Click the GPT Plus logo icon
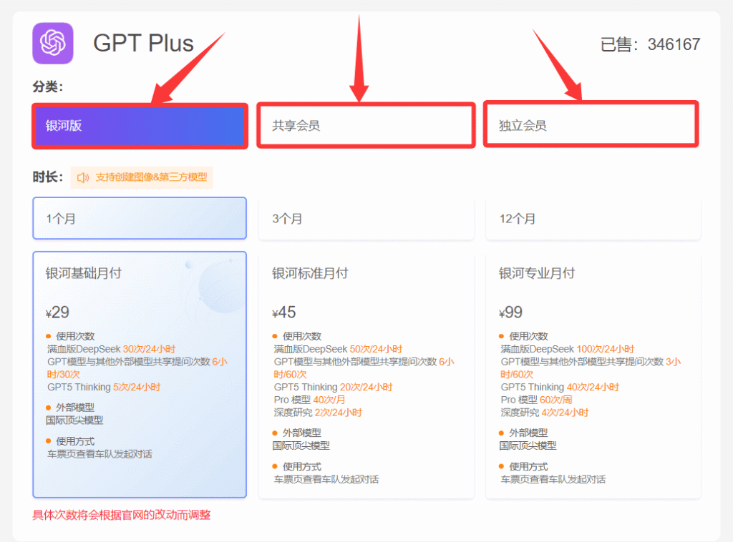This screenshot has width=733, height=542. pos(53,44)
